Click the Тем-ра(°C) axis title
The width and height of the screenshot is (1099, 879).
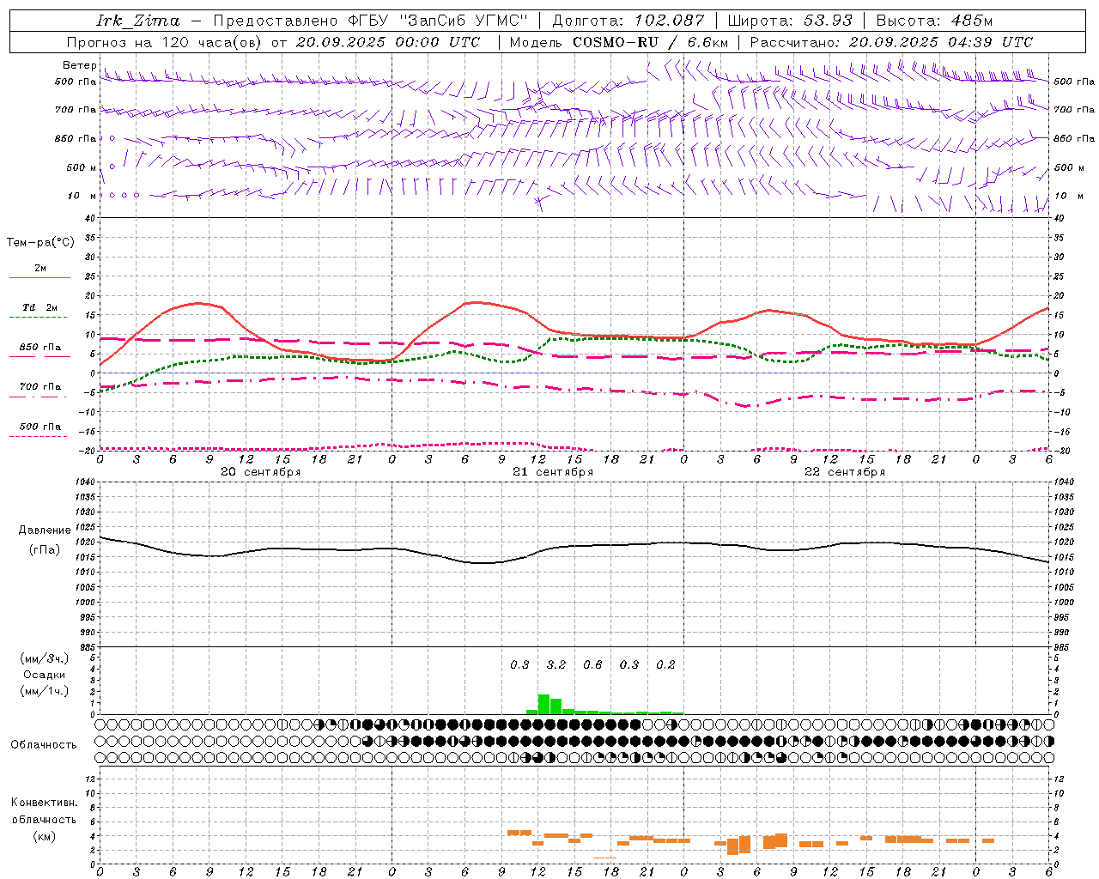(40, 243)
